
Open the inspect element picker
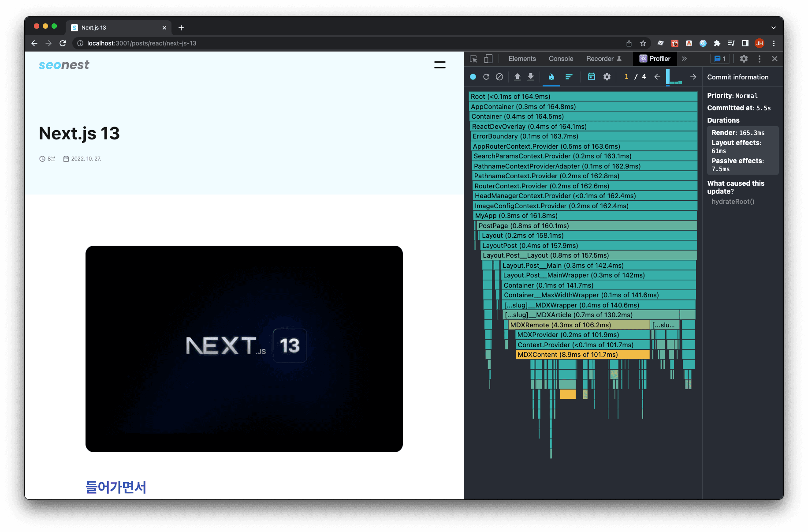click(473, 59)
